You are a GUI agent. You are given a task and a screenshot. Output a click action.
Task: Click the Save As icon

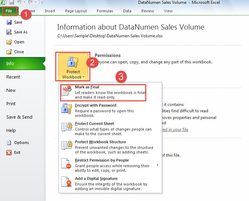pyautogui.click(x=9, y=32)
